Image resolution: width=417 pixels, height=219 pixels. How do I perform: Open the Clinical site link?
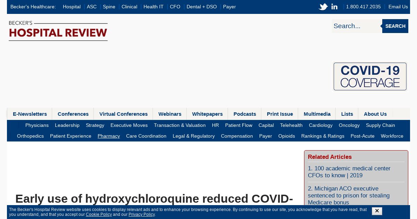(x=129, y=7)
